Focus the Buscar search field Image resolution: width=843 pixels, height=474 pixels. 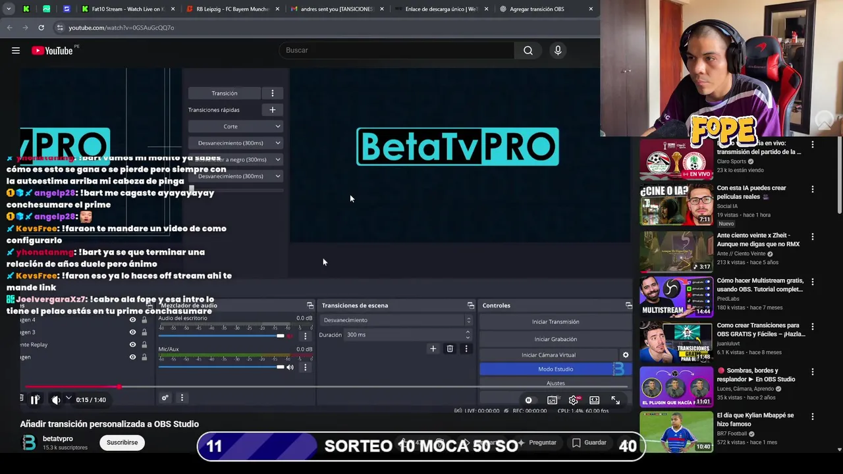tap(398, 51)
